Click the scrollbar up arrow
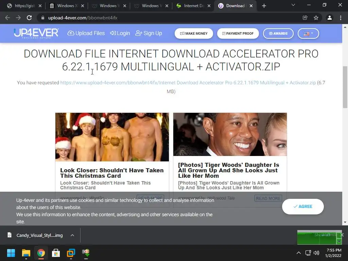The height and width of the screenshot is (261, 348). click(x=345, y=27)
